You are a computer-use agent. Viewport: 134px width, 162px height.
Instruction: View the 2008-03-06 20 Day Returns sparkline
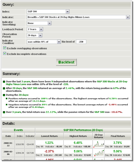coord(99,153)
